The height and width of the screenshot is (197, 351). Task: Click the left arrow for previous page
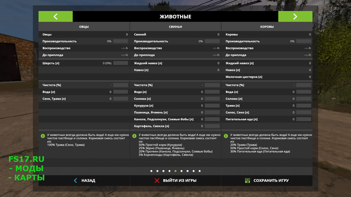click(x=56, y=17)
